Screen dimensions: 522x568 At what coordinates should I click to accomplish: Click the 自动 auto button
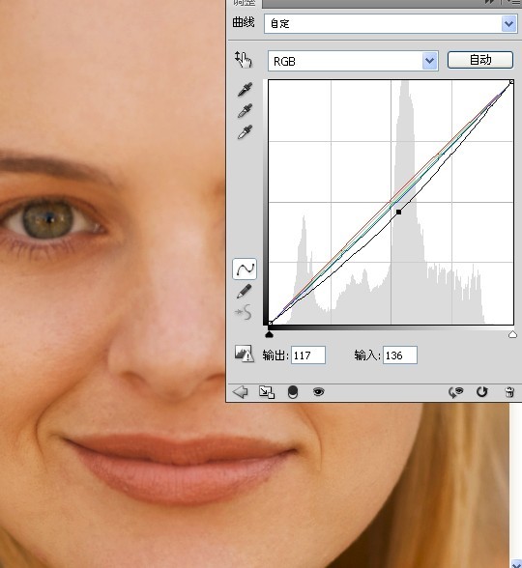[x=480, y=60]
